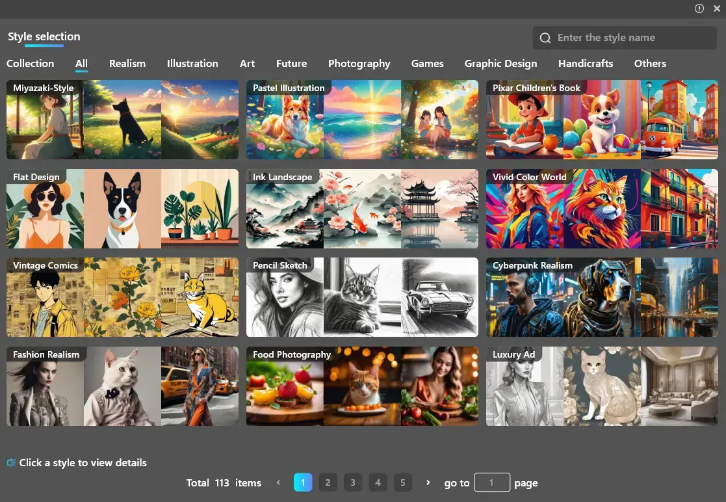Click the go to page number box
This screenshot has height=502, width=726.
pos(491,482)
